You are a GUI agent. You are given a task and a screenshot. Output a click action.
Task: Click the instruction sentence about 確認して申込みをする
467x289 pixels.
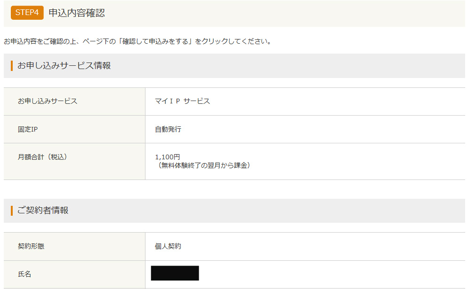pos(137,41)
